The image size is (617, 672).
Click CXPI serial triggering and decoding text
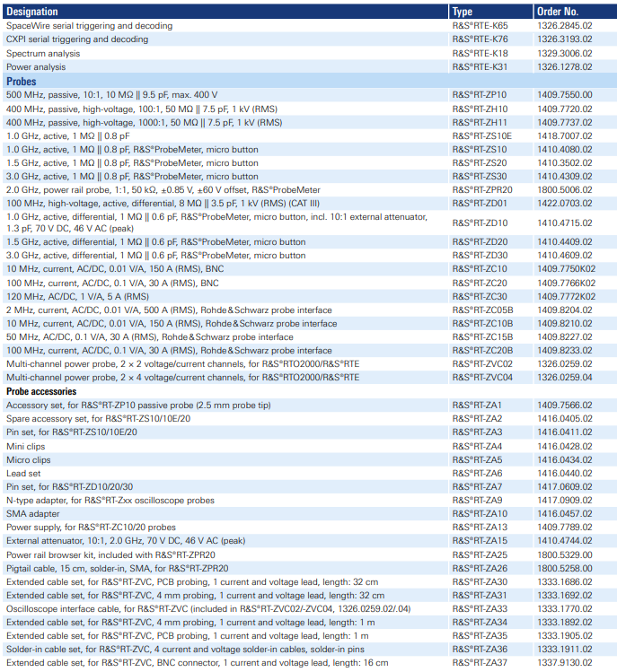click(x=77, y=39)
